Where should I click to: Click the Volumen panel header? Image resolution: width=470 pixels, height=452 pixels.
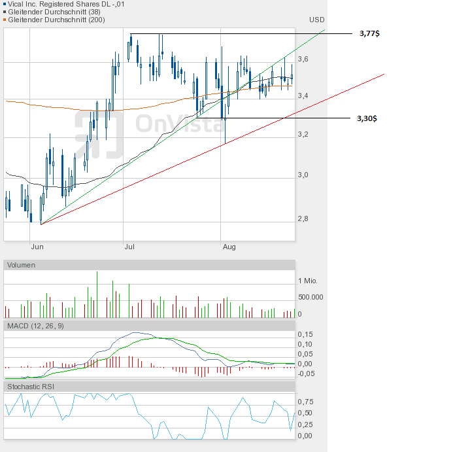point(21,265)
